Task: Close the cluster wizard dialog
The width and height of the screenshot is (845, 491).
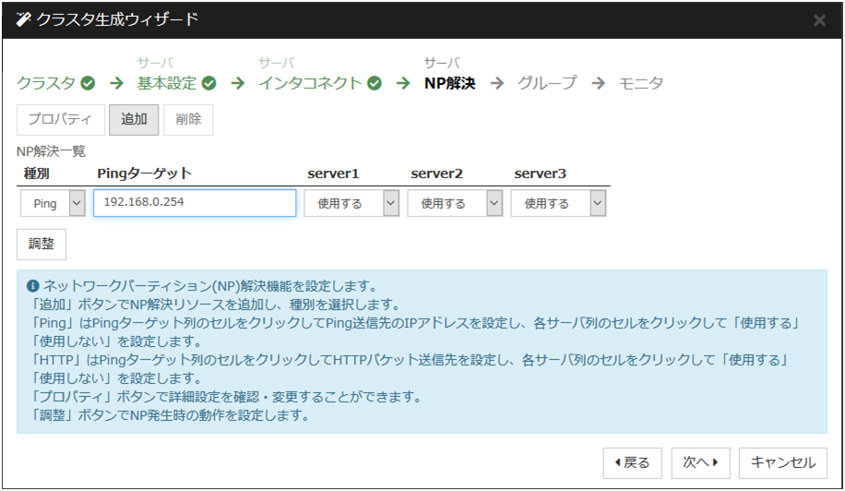Action: (819, 19)
